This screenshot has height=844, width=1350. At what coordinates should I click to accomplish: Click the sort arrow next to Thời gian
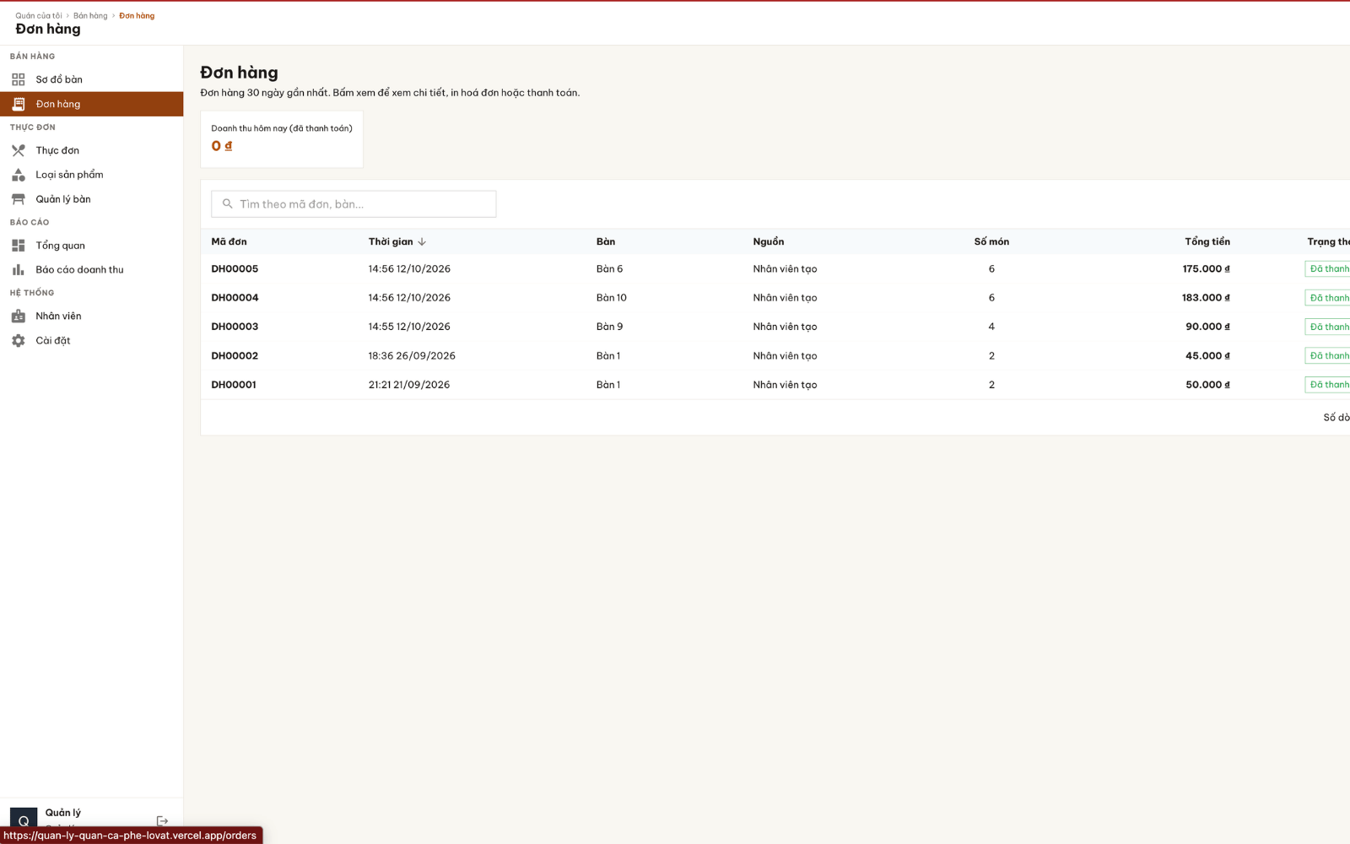click(x=422, y=241)
